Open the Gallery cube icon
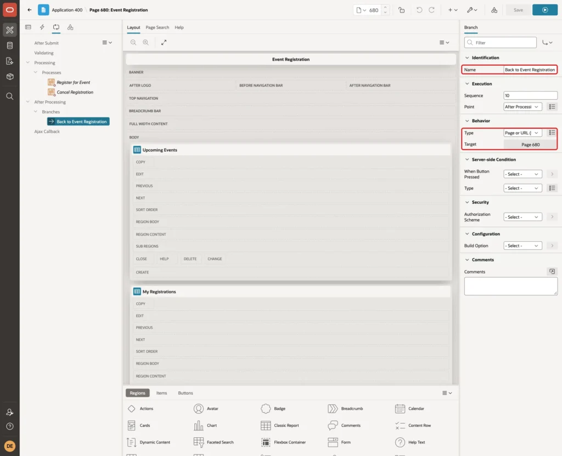The height and width of the screenshot is (456, 562). [10, 77]
